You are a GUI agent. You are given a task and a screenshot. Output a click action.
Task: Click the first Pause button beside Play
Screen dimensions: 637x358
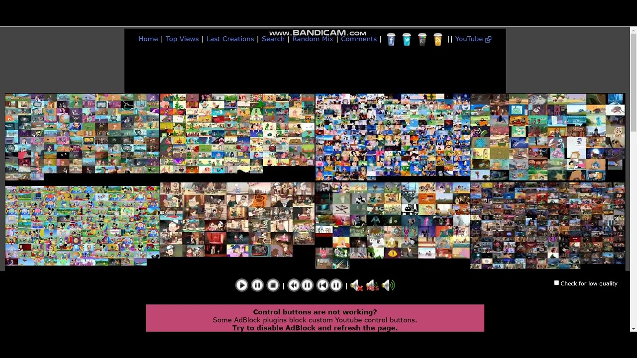(257, 285)
